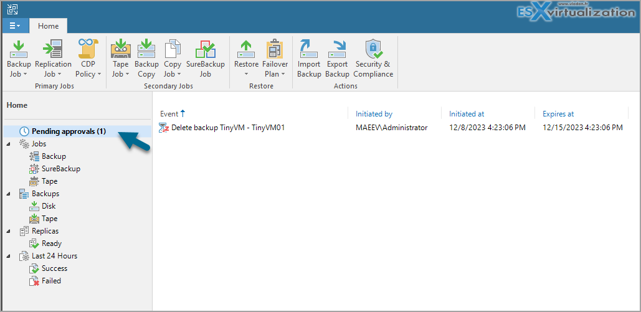Screen dimensions: 641x312
Task: Open Security & Compliance
Action: 373,59
